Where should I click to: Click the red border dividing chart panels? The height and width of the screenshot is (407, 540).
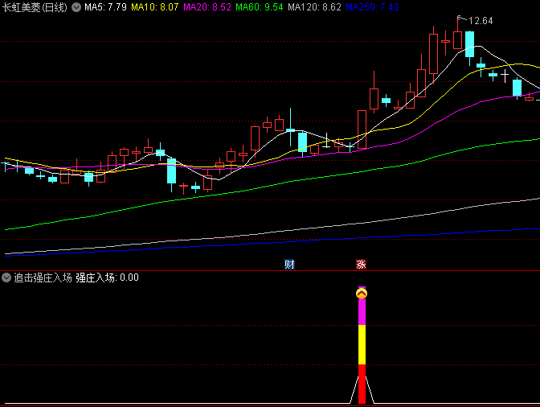pyautogui.click(x=270, y=270)
